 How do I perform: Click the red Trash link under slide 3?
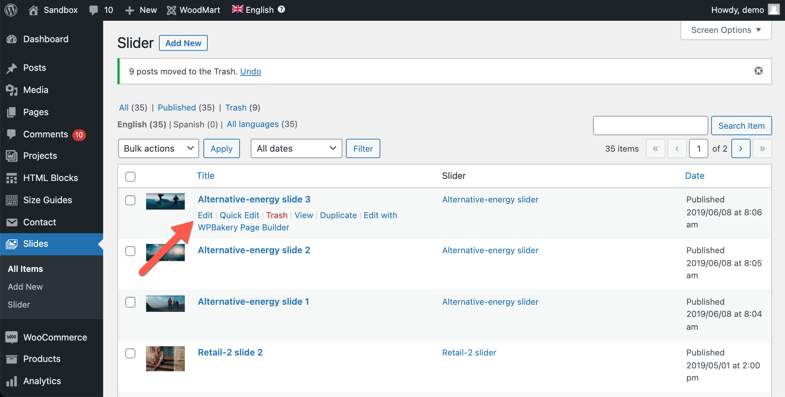(x=277, y=215)
